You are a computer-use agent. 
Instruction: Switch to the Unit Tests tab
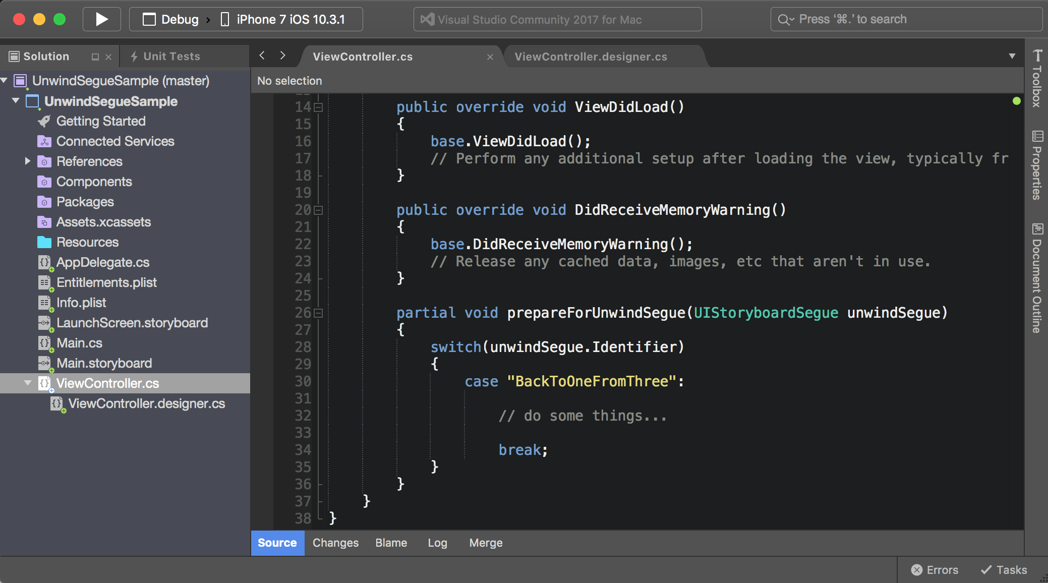coord(165,56)
